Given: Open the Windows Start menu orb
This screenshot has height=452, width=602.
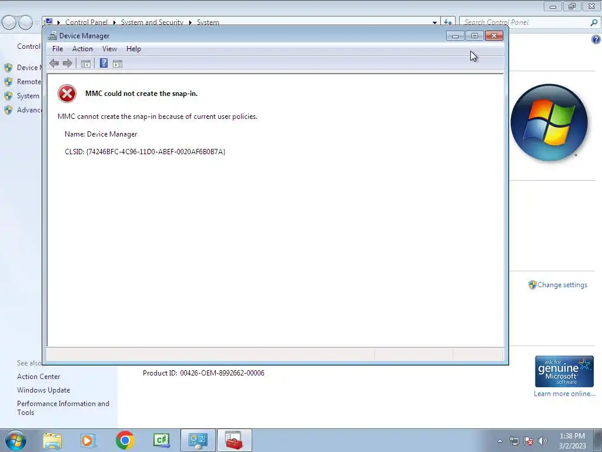Looking at the screenshot, I should pyautogui.click(x=16, y=440).
